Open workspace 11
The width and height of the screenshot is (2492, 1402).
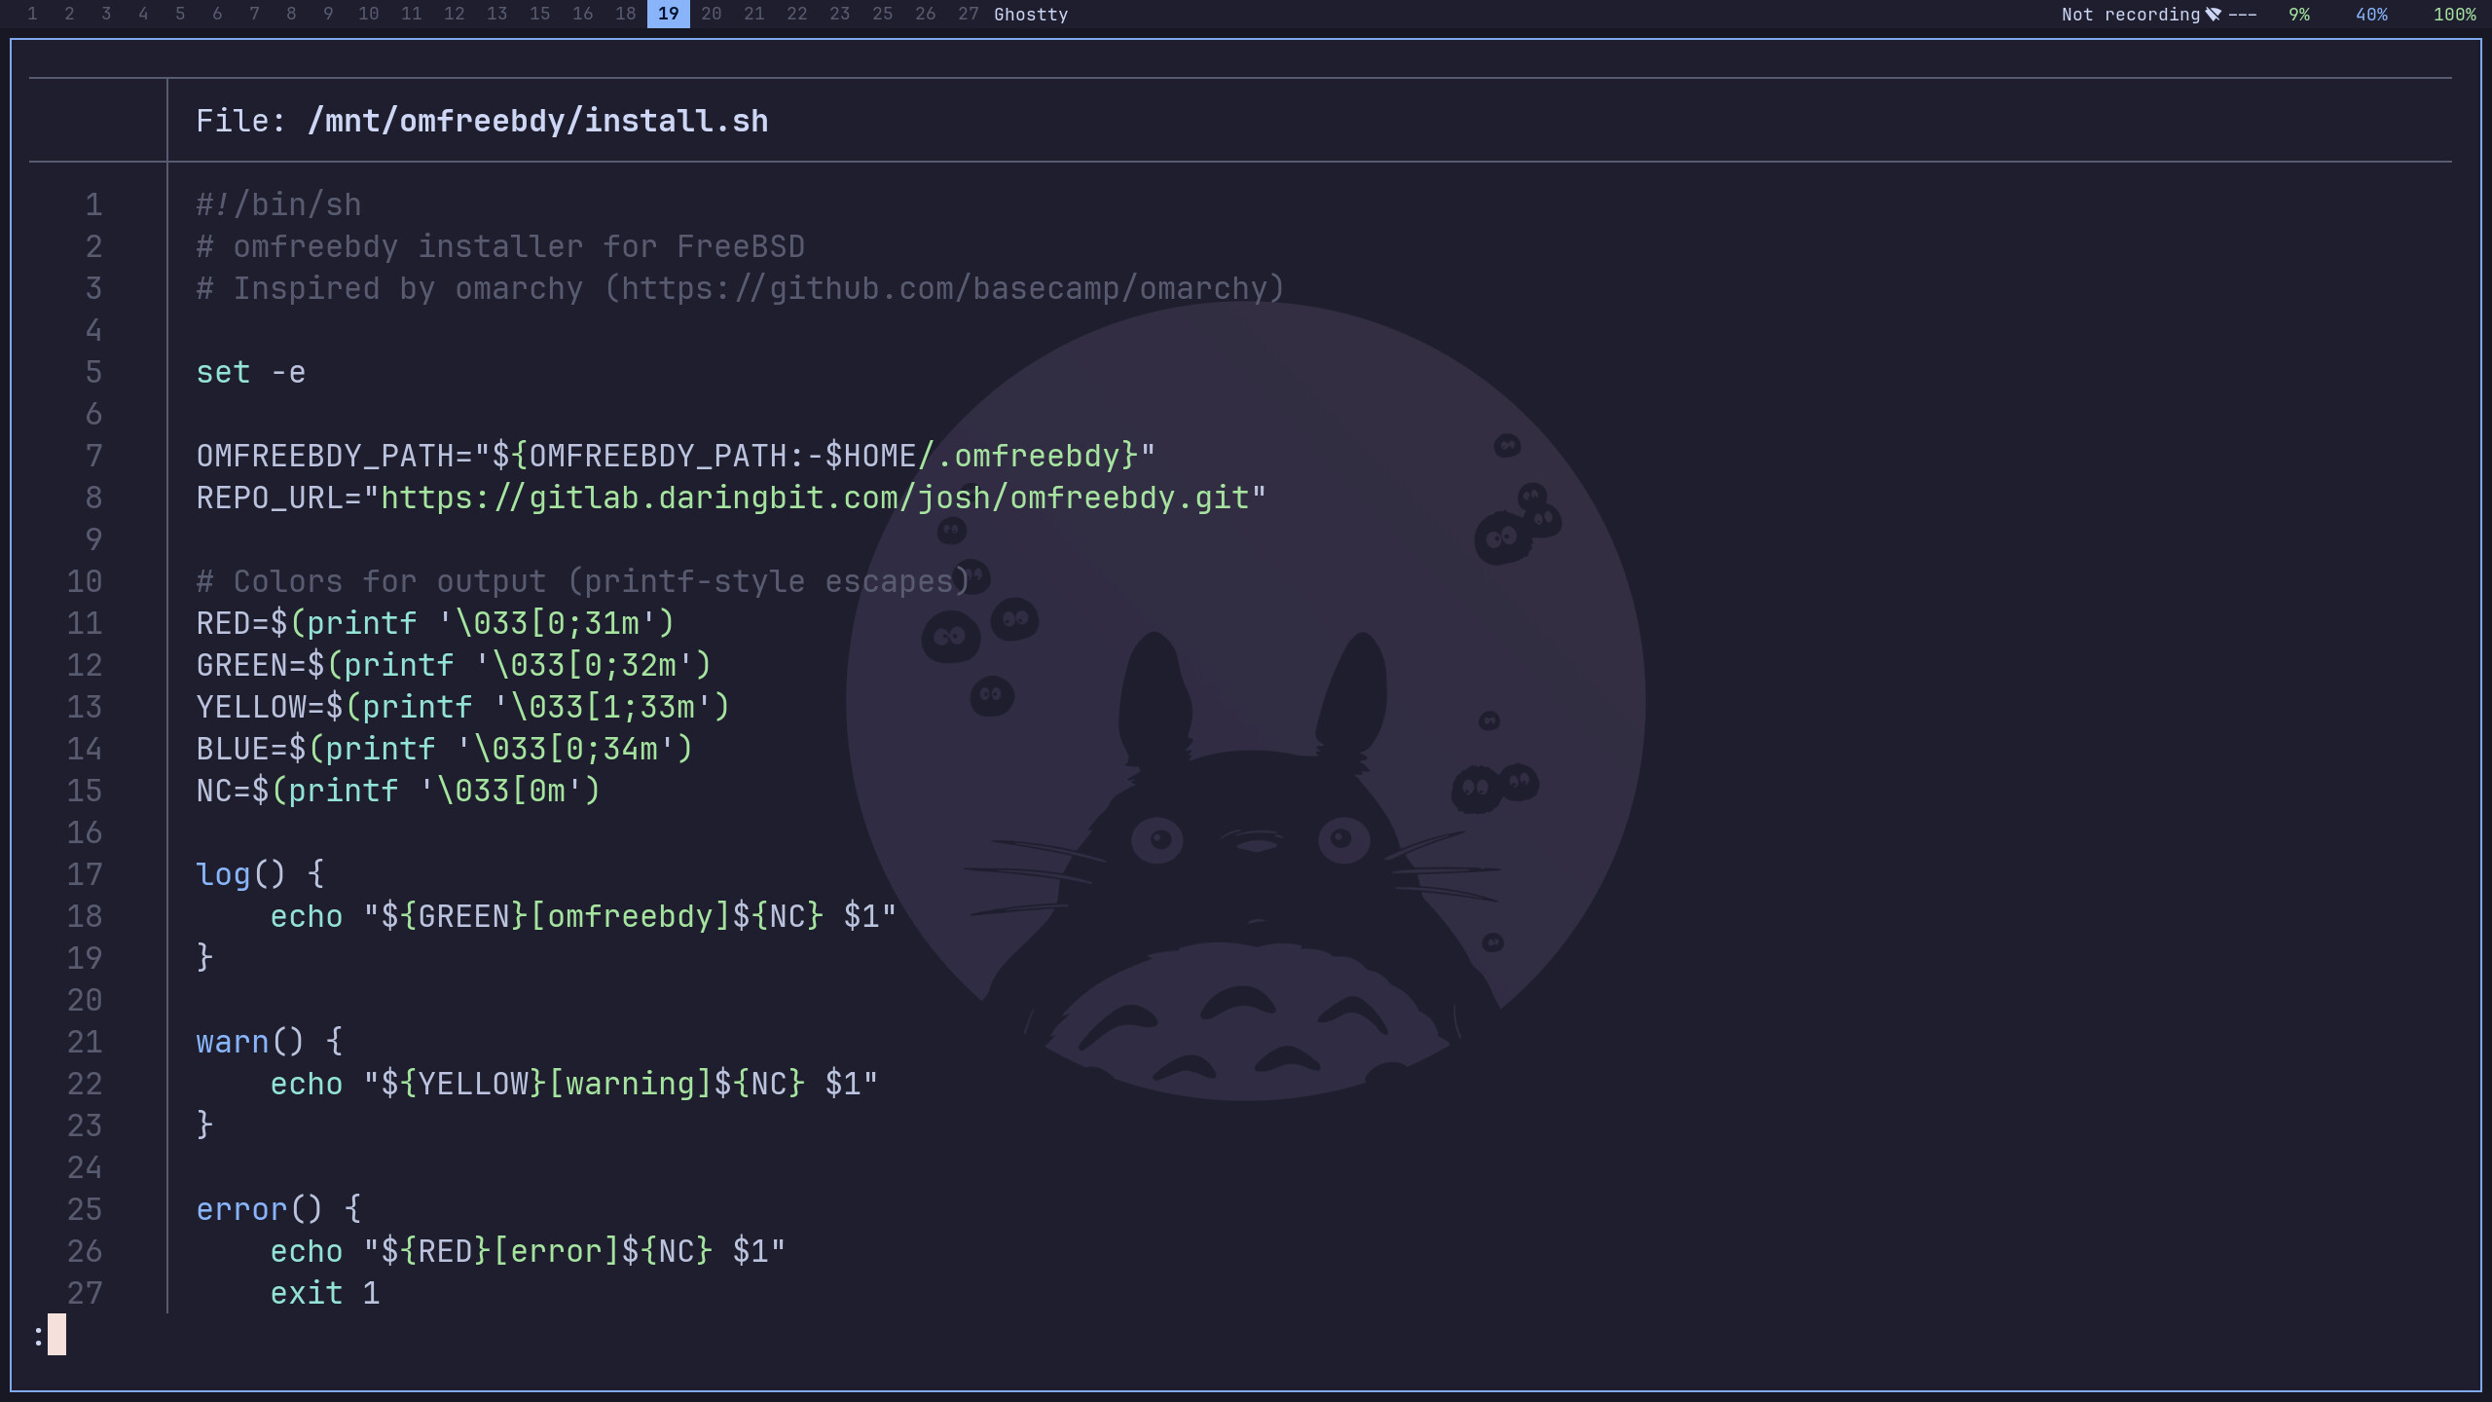click(412, 14)
